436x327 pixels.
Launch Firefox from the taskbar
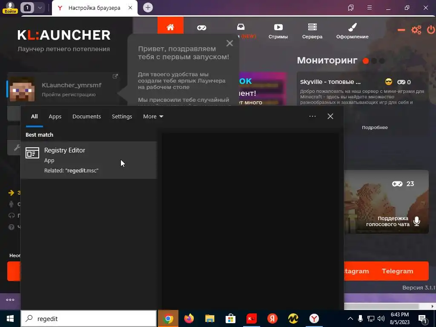coord(189,318)
